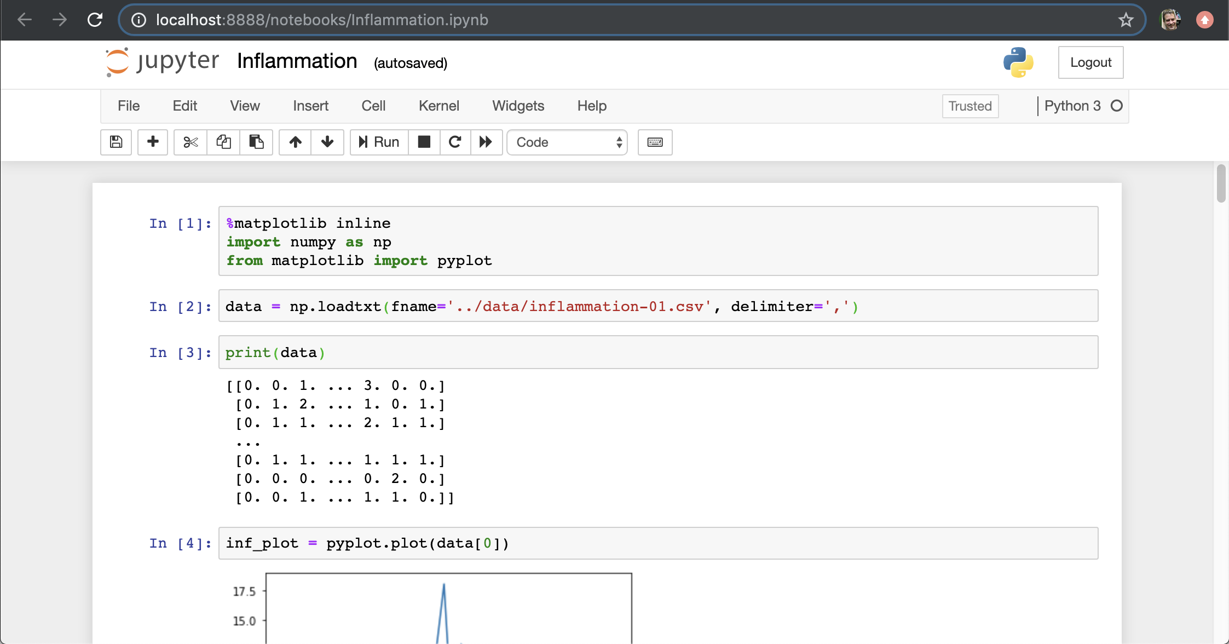The image size is (1229, 644).
Task: Open the Kernel menu
Action: (438, 106)
